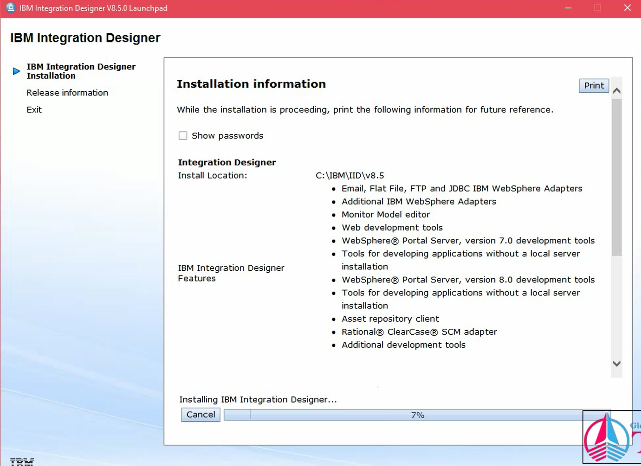The image size is (641, 466).
Task: Click the scrollbar up arrow
Action: pyautogui.click(x=617, y=91)
